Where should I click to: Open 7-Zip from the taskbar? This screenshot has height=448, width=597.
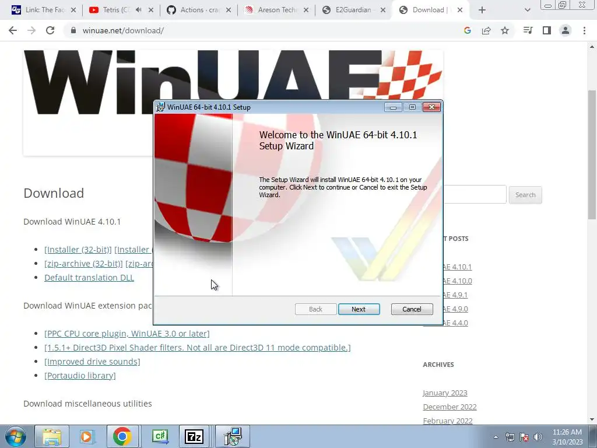(194, 436)
